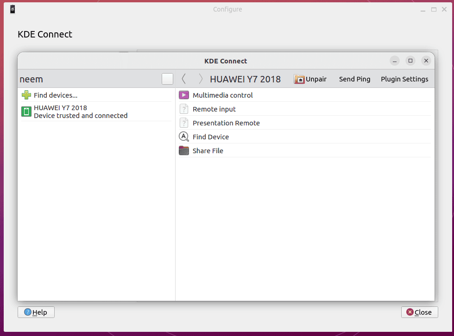The image size is (454, 336).
Task: Click the red Close cross icon
Action: [x=410, y=312]
